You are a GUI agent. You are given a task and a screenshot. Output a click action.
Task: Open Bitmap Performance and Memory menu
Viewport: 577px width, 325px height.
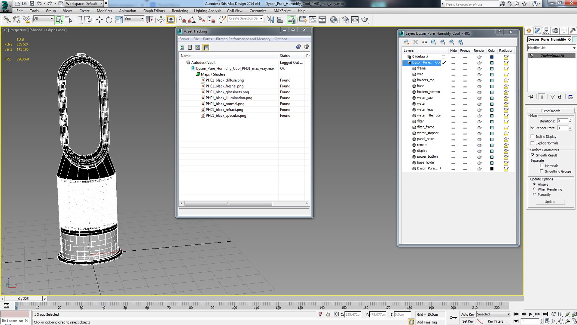click(243, 39)
